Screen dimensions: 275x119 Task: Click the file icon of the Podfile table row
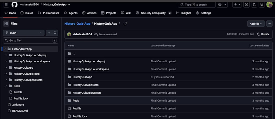click(69, 108)
